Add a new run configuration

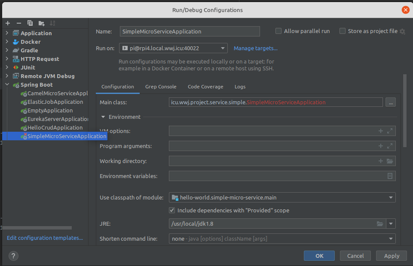(7, 23)
